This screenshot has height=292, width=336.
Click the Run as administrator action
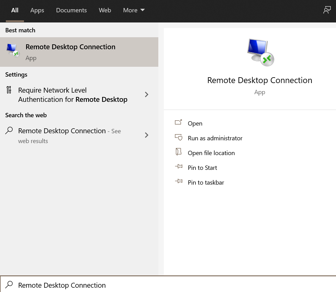215,138
